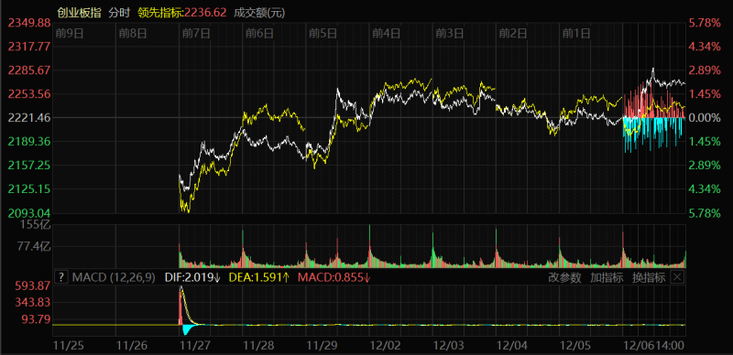Click 改参数 to change parameters
This screenshot has width=733, height=355.
point(564,277)
